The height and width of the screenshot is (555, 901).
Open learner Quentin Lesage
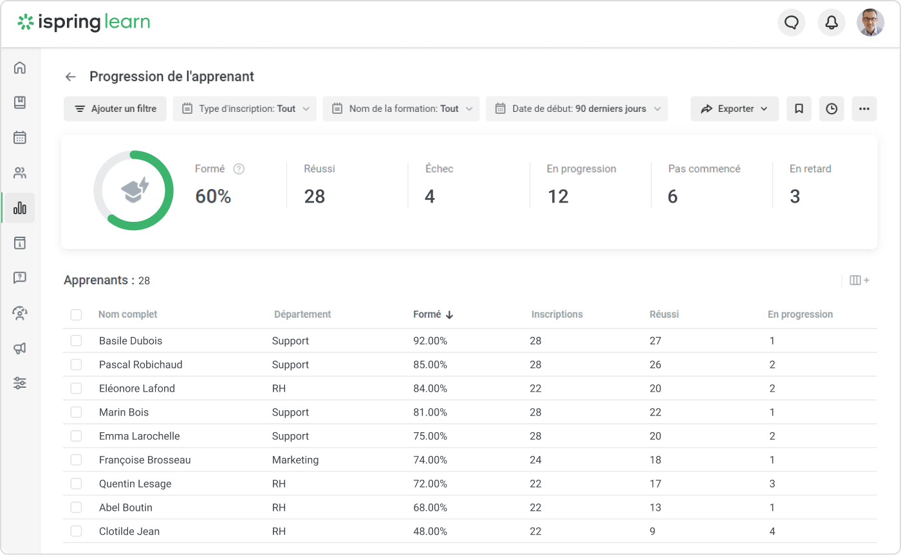[135, 484]
